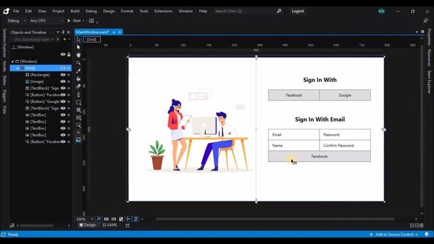This screenshot has width=434, height=244.
Task: Open the Format menu
Action: coord(127,11)
